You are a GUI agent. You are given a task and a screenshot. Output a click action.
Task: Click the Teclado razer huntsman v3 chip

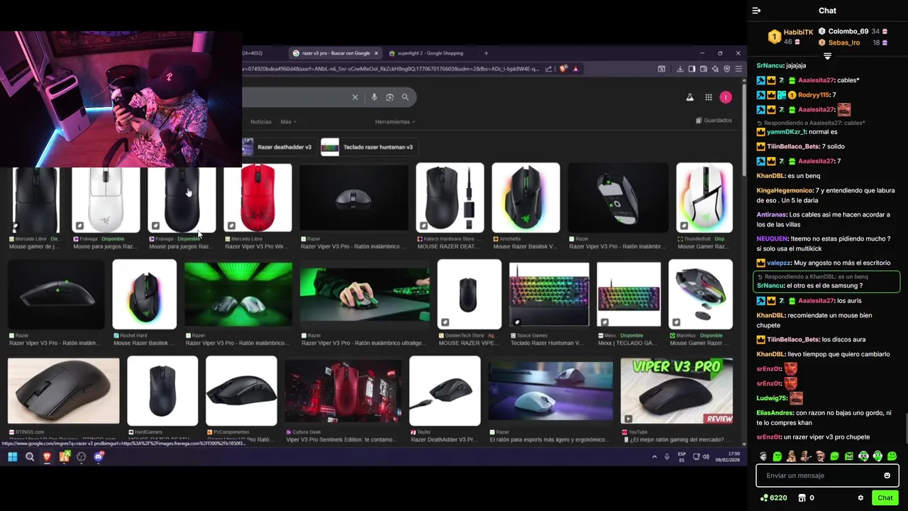pos(369,147)
